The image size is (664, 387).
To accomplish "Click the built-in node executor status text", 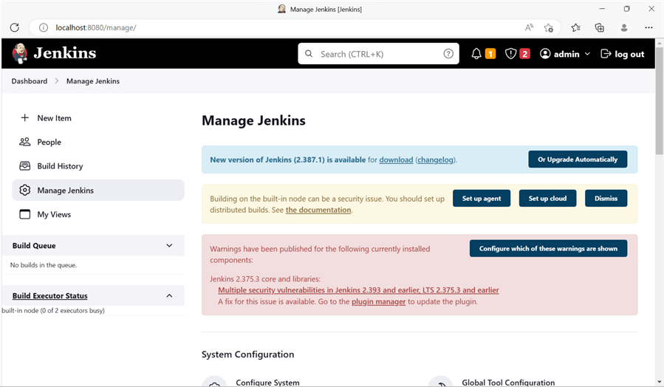I will click(x=53, y=310).
